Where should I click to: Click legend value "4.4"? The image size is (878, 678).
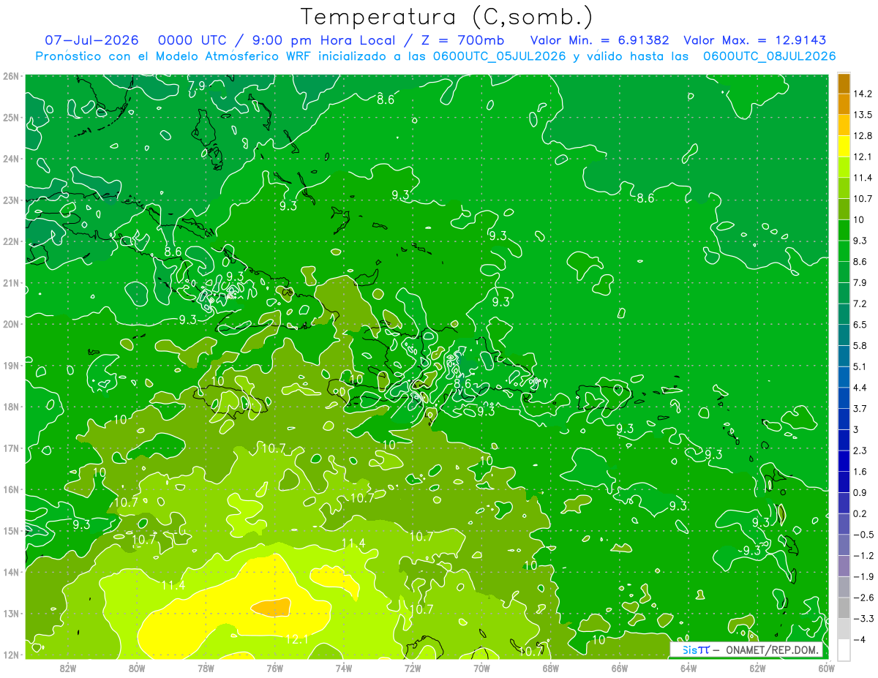coord(860,387)
